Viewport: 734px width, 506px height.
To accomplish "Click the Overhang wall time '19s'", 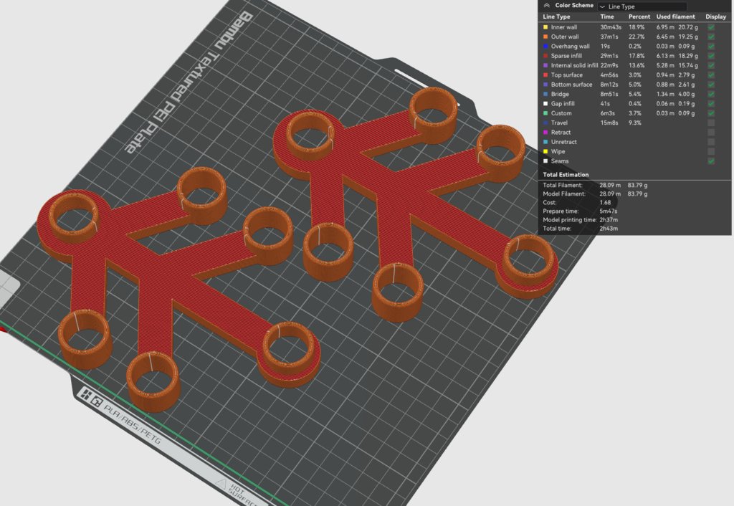I will (605, 47).
